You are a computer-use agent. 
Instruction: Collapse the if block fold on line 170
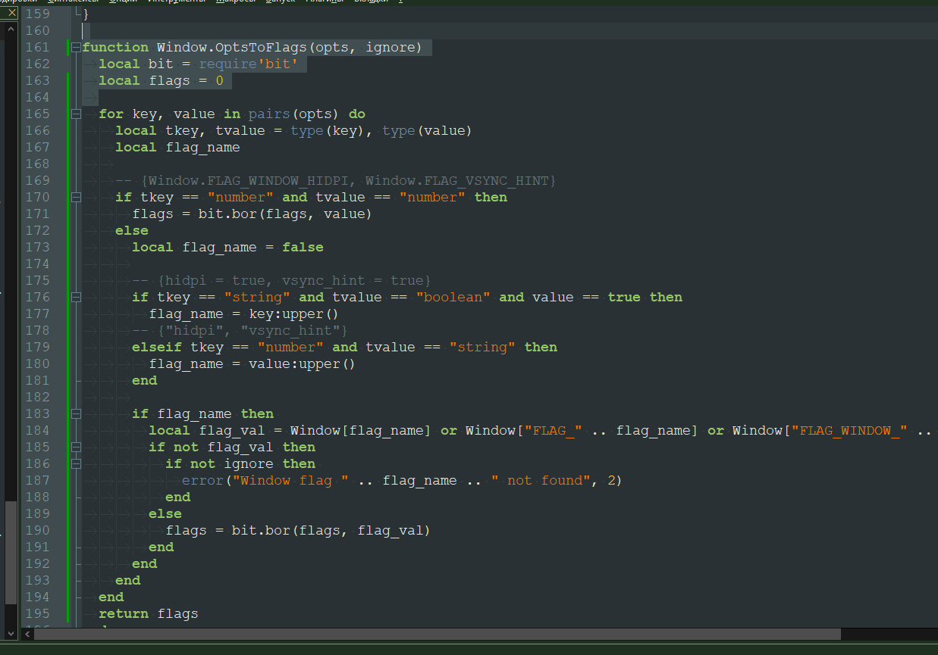[76, 197]
